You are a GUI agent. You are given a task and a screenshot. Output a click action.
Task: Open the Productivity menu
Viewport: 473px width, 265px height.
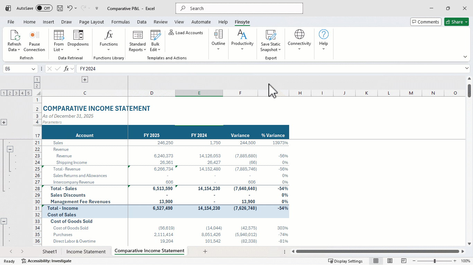242,40
